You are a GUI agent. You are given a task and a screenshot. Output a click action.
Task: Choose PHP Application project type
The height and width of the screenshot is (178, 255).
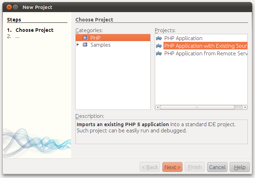183,38
